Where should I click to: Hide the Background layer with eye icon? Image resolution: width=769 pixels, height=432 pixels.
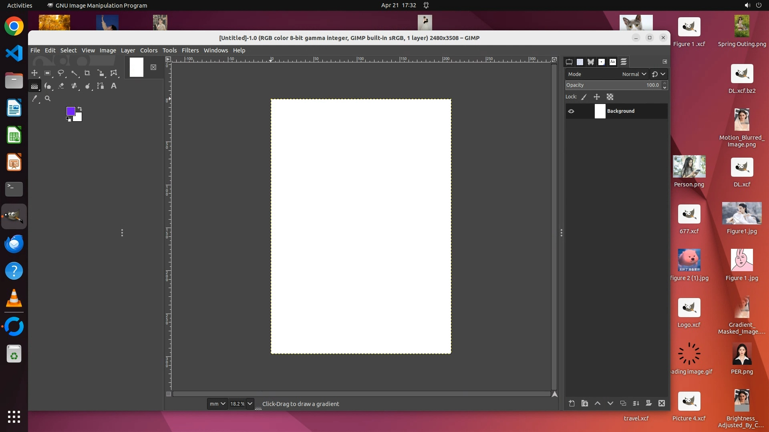pos(571,111)
